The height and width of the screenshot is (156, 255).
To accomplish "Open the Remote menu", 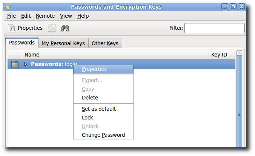I will pyautogui.click(x=45, y=16).
